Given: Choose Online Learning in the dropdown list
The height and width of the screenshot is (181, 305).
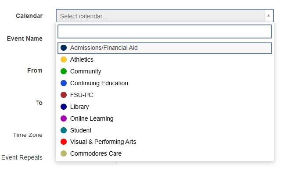Looking at the screenshot, I should click(x=92, y=119).
